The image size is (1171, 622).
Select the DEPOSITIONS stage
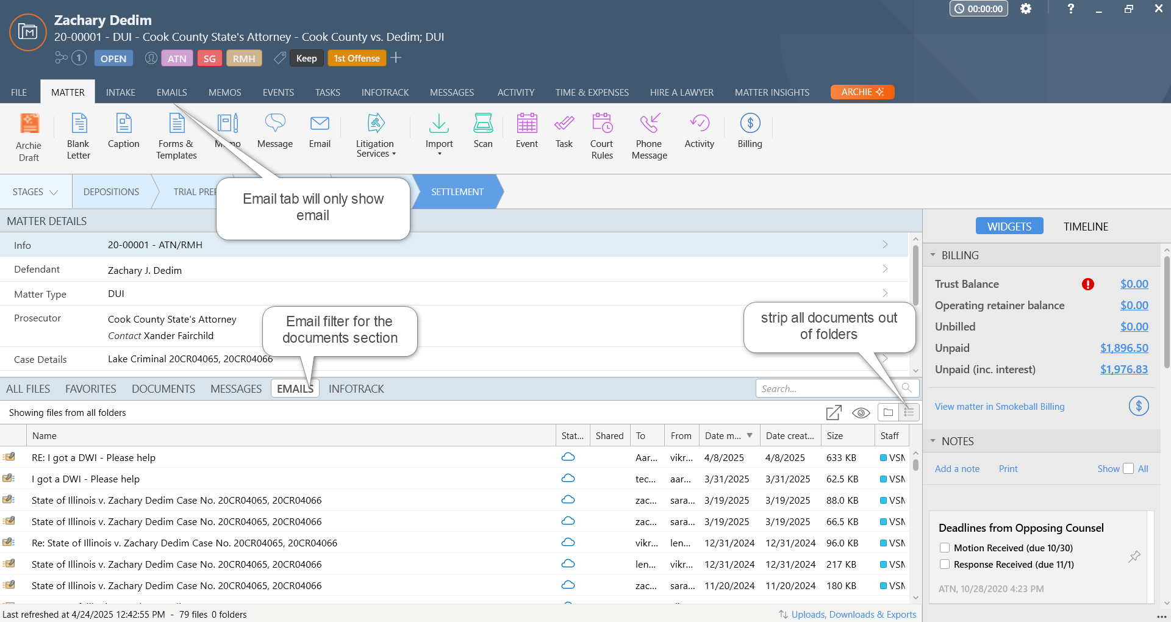111,192
